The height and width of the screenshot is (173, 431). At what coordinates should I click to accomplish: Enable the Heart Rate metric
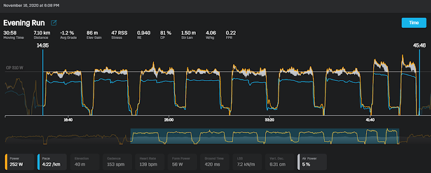point(149,162)
